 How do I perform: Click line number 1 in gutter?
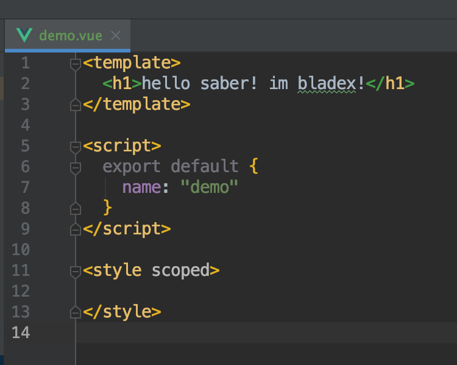[x=26, y=63]
